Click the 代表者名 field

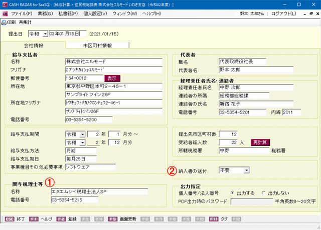pos(256,70)
